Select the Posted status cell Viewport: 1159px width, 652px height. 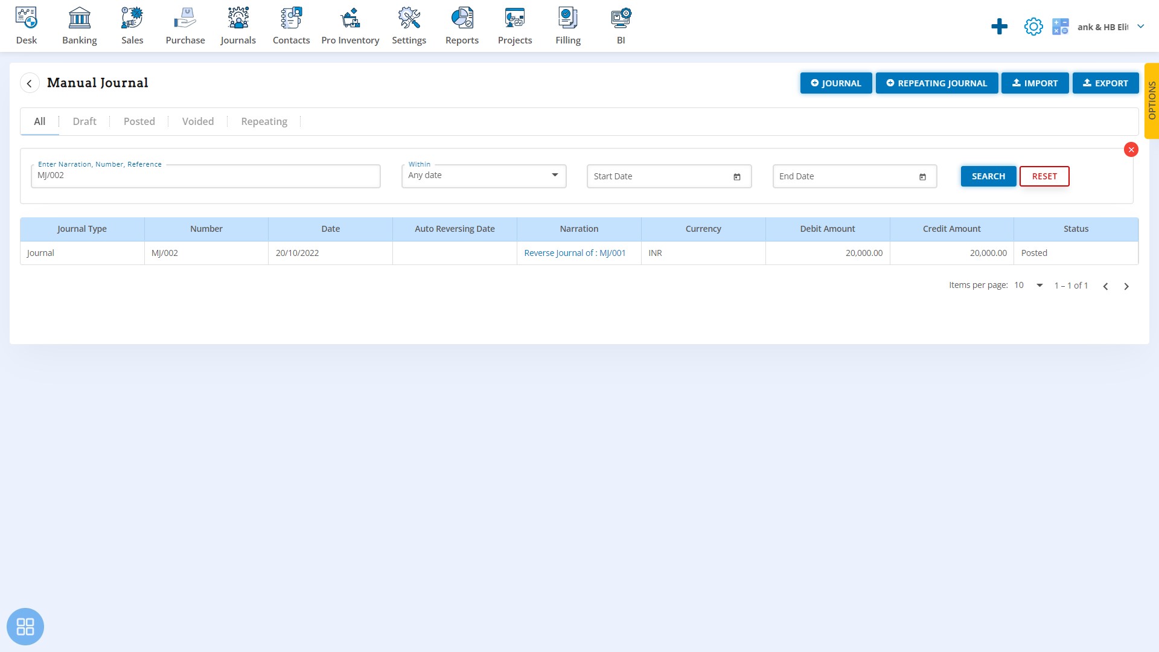tap(1076, 253)
